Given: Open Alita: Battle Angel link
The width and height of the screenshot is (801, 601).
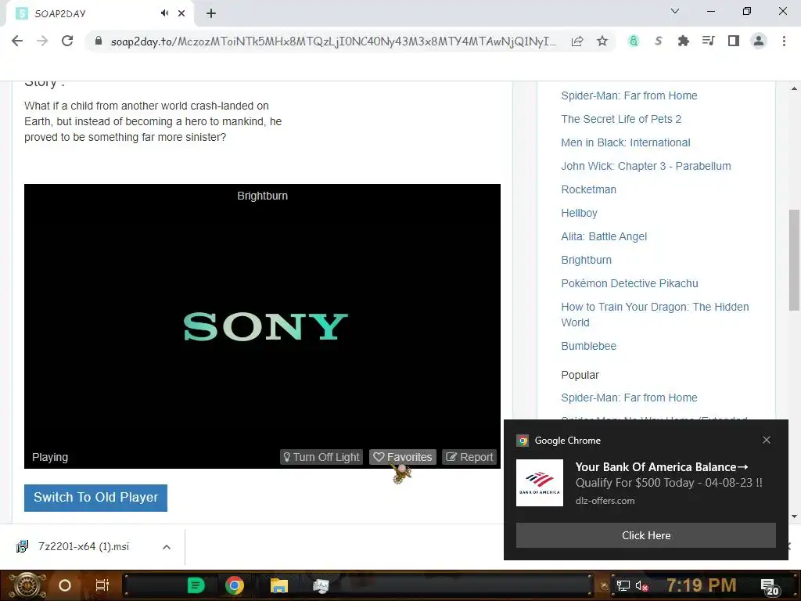Looking at the screenshot, I should pos(604,236).
